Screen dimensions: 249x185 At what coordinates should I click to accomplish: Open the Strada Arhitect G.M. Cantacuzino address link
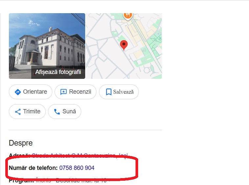click(80, 155)
